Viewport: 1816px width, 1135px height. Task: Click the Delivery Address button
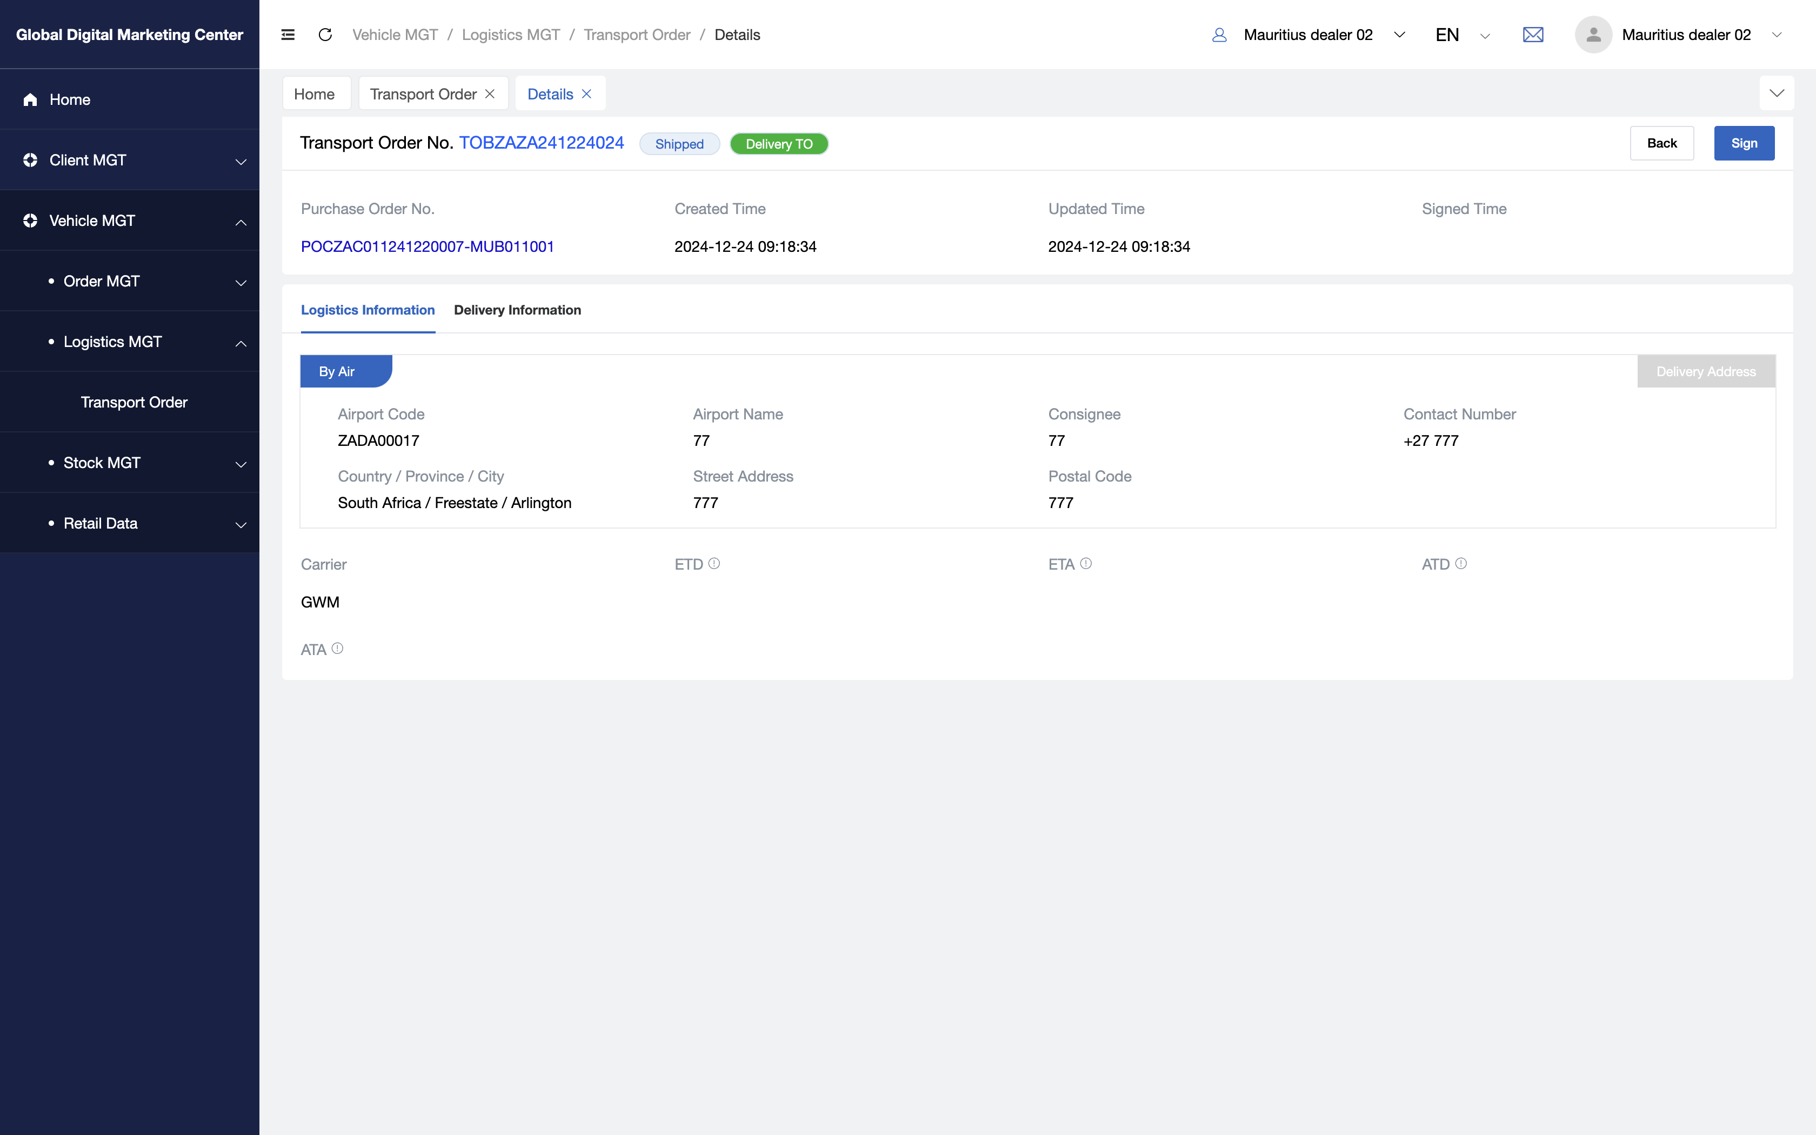[x=1706, y=372]
